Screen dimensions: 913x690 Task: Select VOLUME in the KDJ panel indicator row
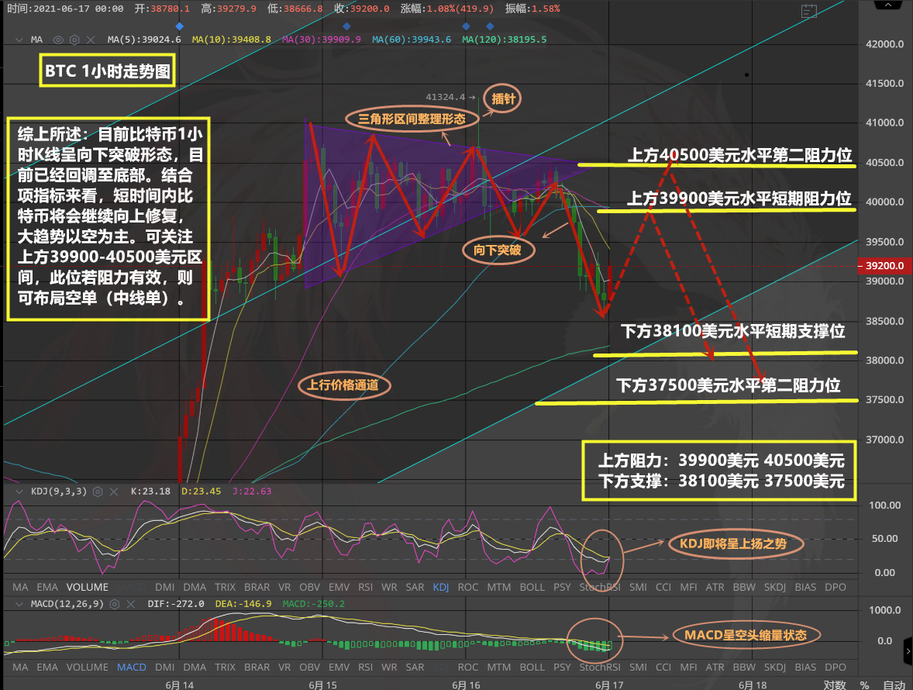[87, 588]
